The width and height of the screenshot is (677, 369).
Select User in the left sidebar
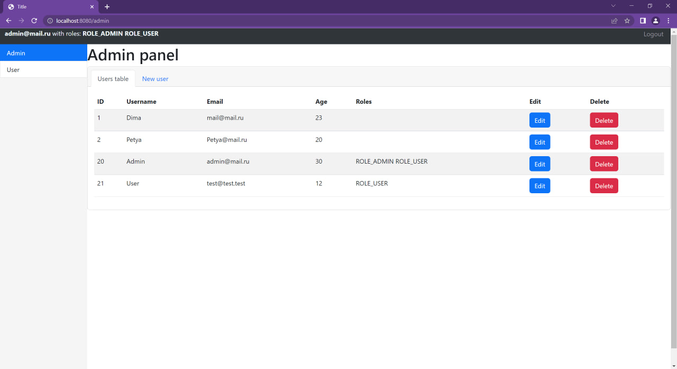[x=43, y=69]
